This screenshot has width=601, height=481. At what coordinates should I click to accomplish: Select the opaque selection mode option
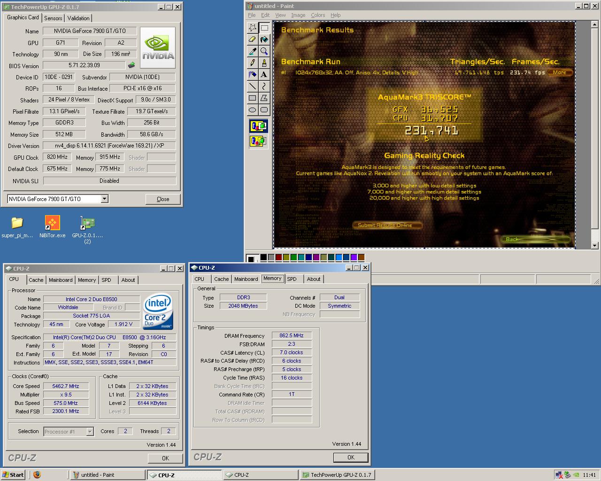click(x=258, y=126)
